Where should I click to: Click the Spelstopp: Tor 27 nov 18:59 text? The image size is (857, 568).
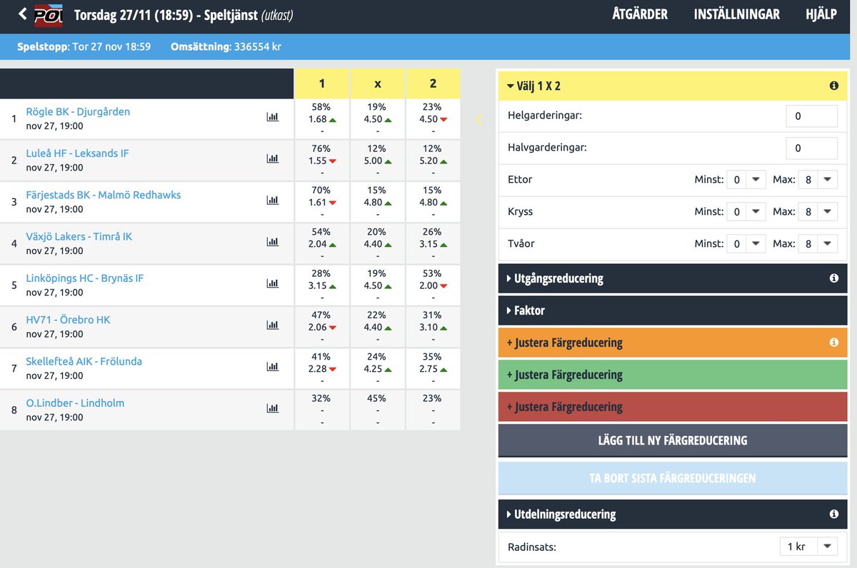coord(84,46)
